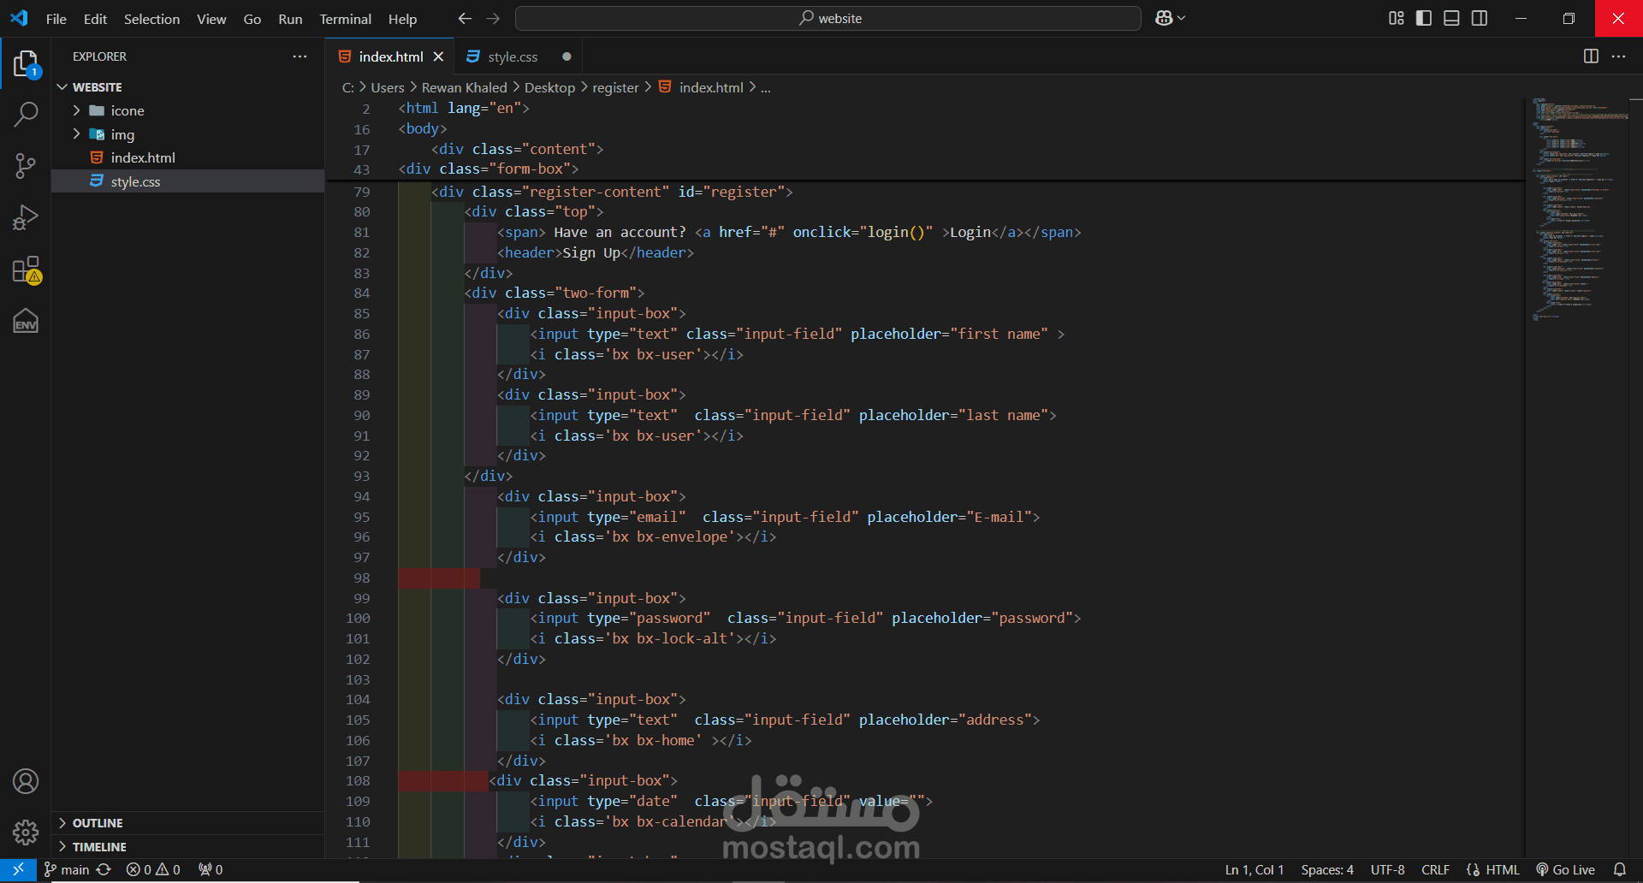Viewport: 1643px width, 883px height.
Task: Open the Manage gear icon
Action: coord(26,832)
